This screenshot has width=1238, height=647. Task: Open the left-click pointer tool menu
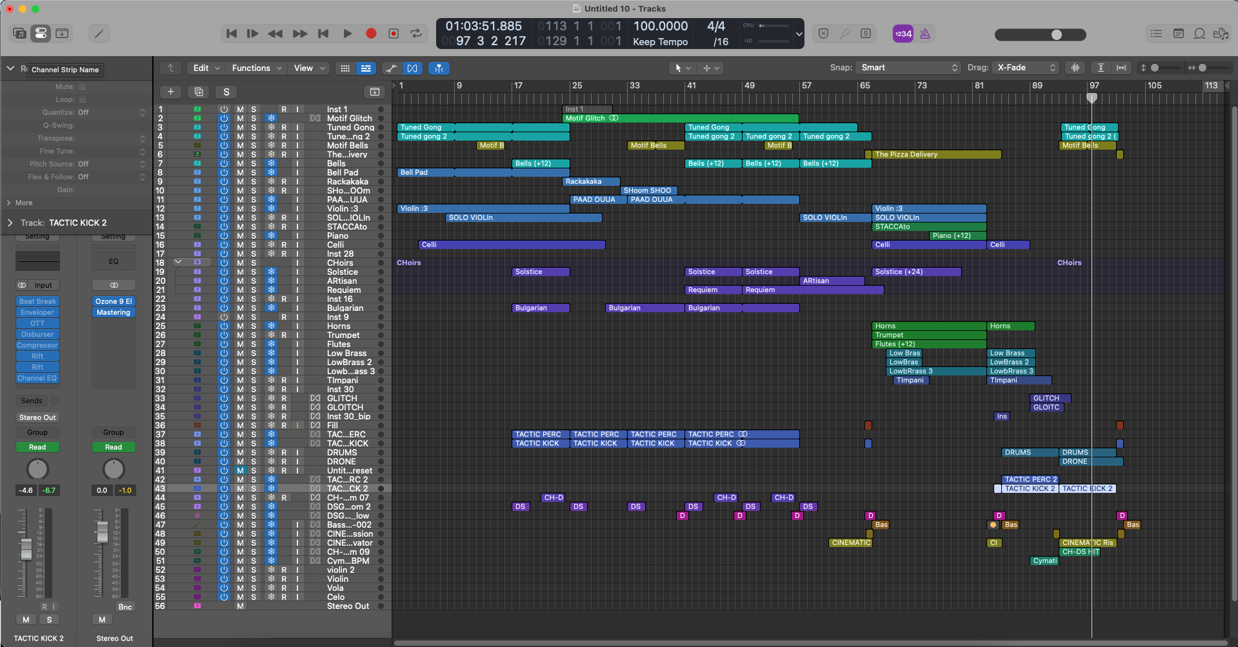[x=683, y=68]
